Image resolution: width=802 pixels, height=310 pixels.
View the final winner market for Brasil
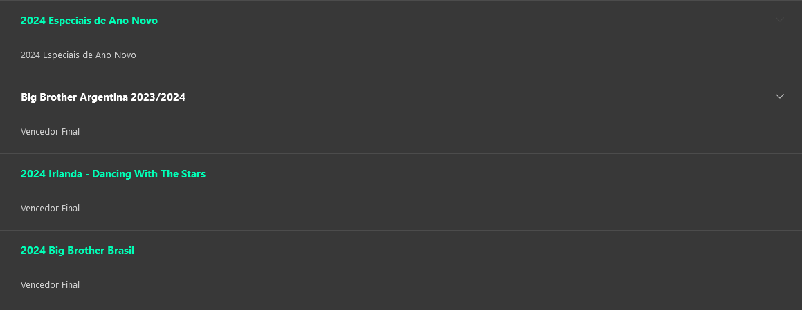[51, 285]
